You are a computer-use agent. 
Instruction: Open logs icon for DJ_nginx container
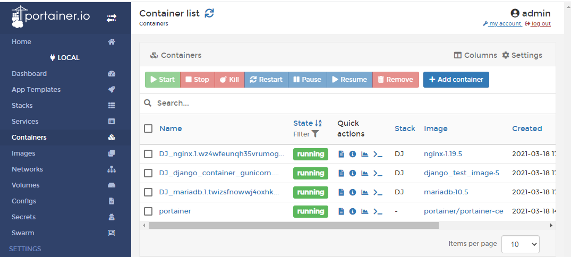(x=341, y=154)
